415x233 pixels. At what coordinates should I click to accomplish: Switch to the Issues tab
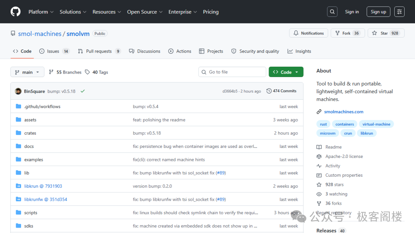click(x=54, y=51)
